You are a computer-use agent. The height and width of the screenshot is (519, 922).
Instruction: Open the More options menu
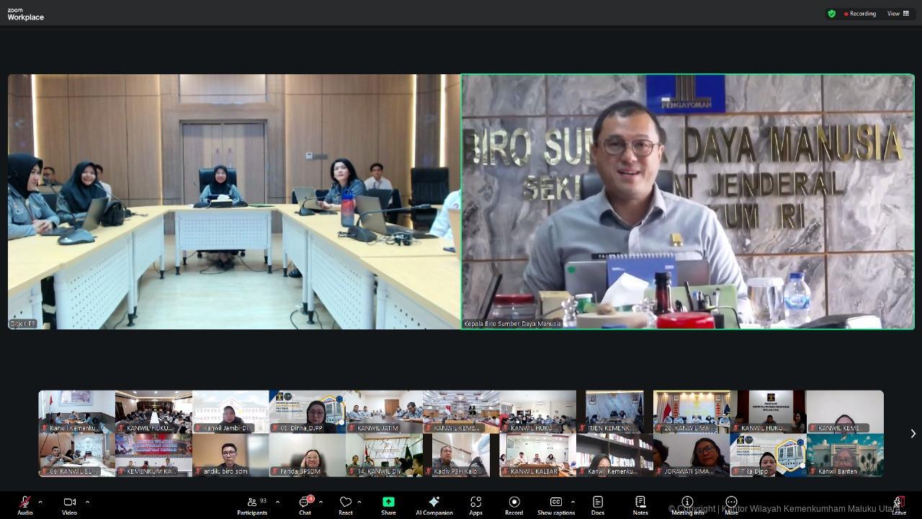click(731, 502)
